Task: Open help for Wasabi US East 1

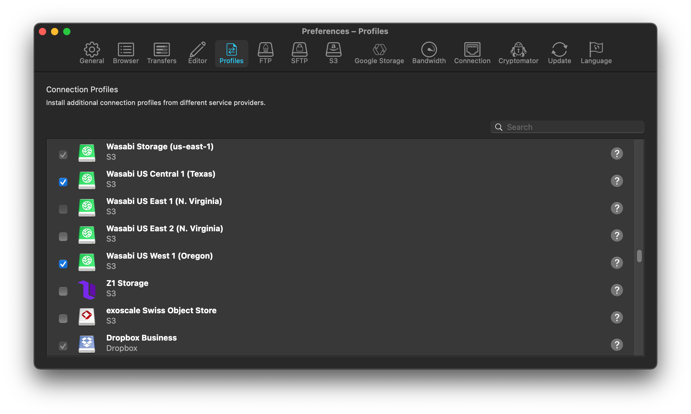Action: point(617,208)
